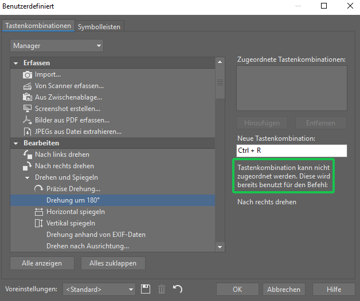
Task: Save the preset with the floppy disk icon
Action: pyautogui.click(x=146, y=289)
